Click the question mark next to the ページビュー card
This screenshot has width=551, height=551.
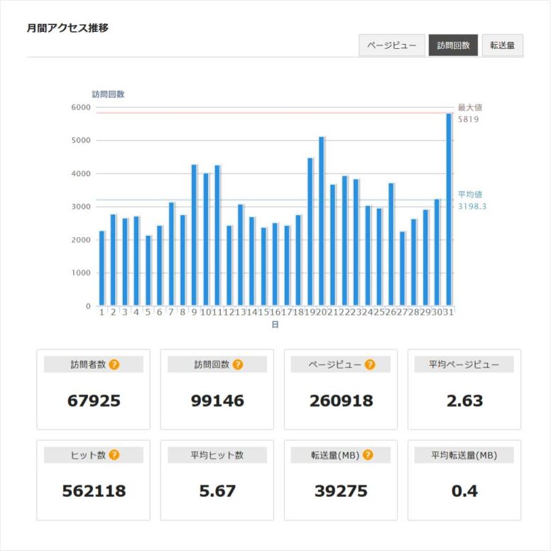(x=369, y=365)
